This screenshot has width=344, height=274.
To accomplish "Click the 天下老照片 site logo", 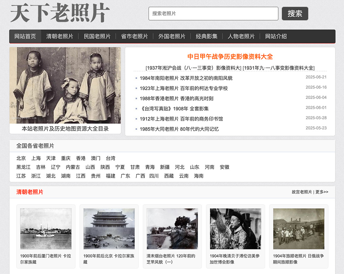I will (60, 14).
